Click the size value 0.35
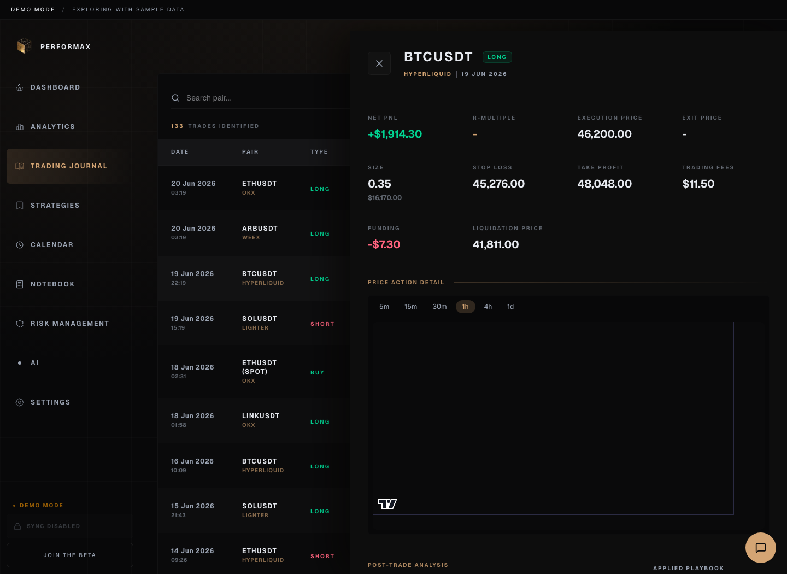787x574 pixels. point(379,184)
